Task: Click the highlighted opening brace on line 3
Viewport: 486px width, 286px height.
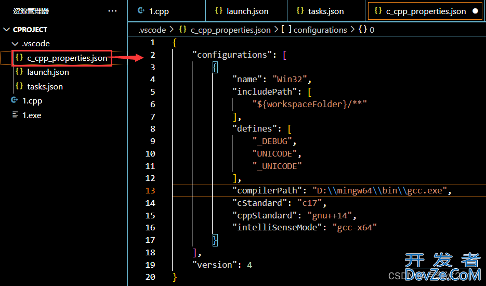Action: click(x=215, y=67)
